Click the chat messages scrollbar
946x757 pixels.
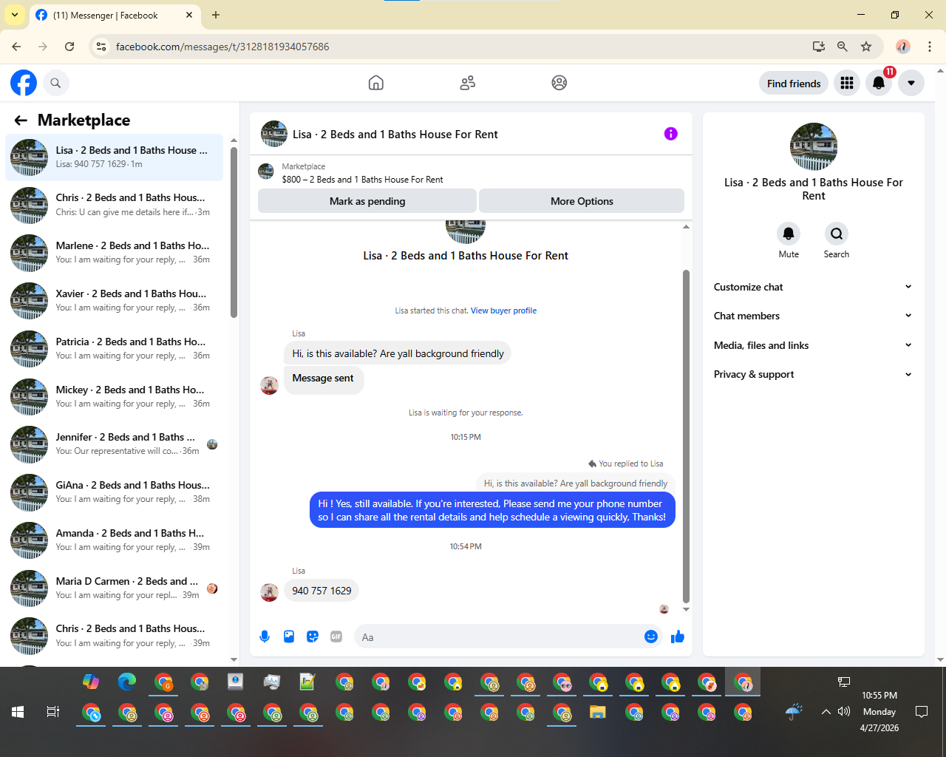click(686, 436)
